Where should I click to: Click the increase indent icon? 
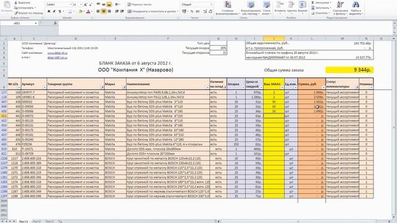[122, 11]
